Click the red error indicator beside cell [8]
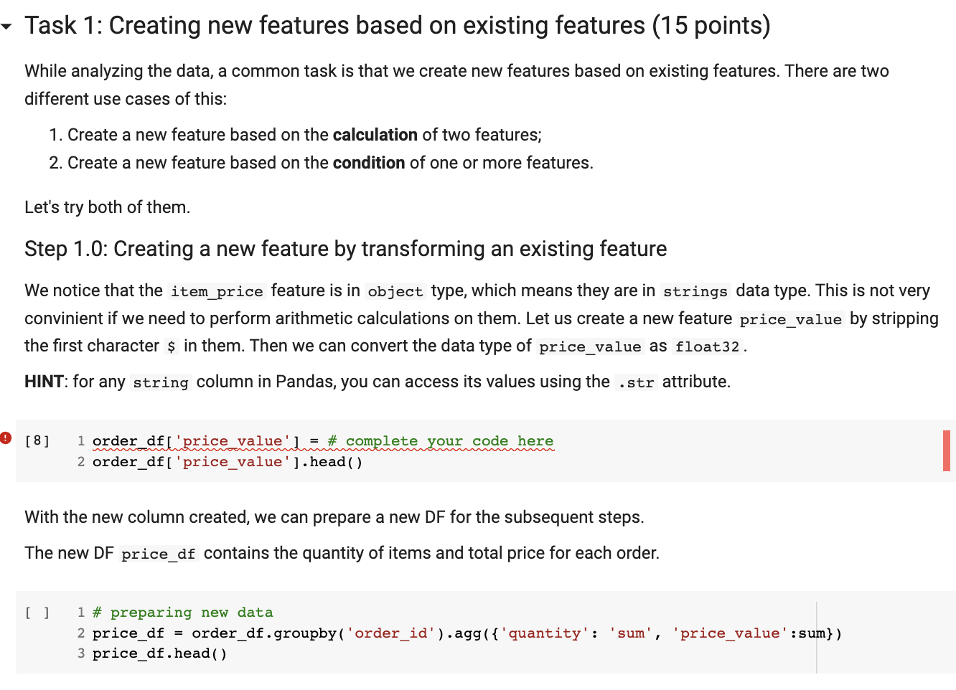956x690 pixels. (x=5, y=438)
